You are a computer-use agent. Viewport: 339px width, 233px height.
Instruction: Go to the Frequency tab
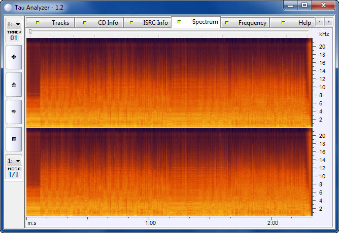pyautogui.click(x=246, y=23)
